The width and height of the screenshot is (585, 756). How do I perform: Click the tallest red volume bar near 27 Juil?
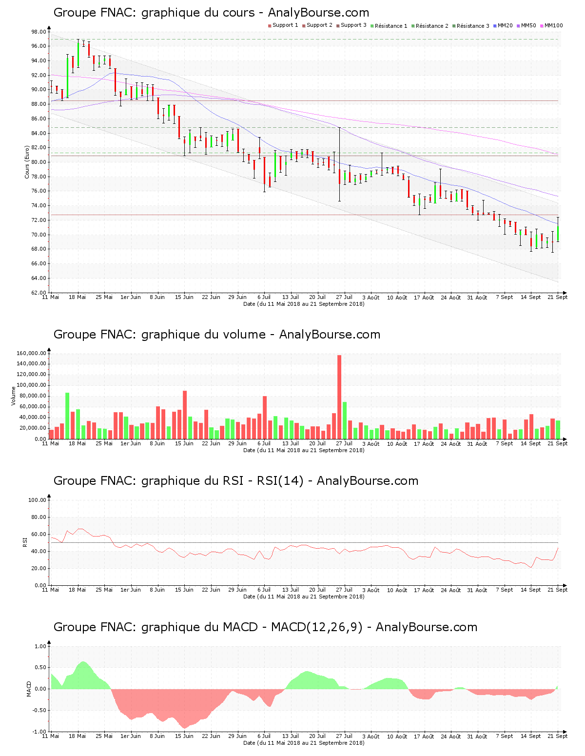click(339, 397)
